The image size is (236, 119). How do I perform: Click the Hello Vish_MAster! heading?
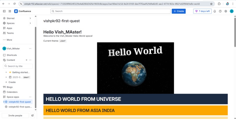point(62,32)
